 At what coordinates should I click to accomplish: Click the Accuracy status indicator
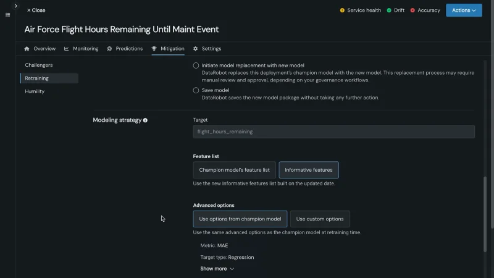[x=425, y=11]
